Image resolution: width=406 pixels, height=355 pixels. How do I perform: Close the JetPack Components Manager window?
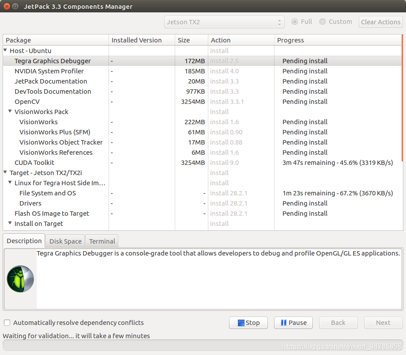tap(7, 7)
